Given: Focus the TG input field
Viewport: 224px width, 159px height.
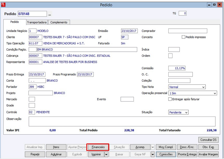Looking at the screenshot, I should [x=183, y=13].
